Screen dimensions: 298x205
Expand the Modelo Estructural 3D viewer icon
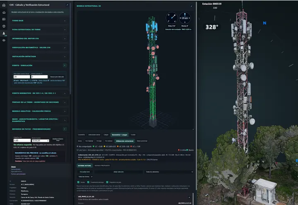(x=192, y=6)
